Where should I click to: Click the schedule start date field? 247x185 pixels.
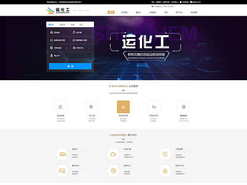pos(58,40)
